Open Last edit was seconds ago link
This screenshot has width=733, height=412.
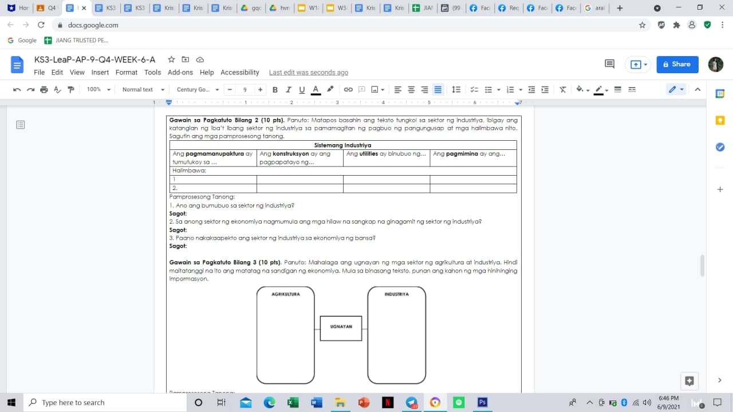point(309,73)
